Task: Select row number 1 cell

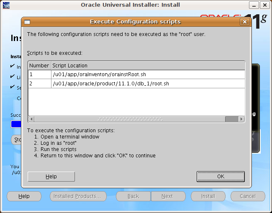Action: 40,74
